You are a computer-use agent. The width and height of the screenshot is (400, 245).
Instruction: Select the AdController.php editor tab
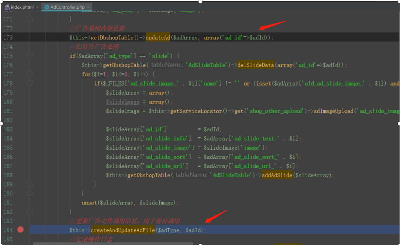pos(67,7)
